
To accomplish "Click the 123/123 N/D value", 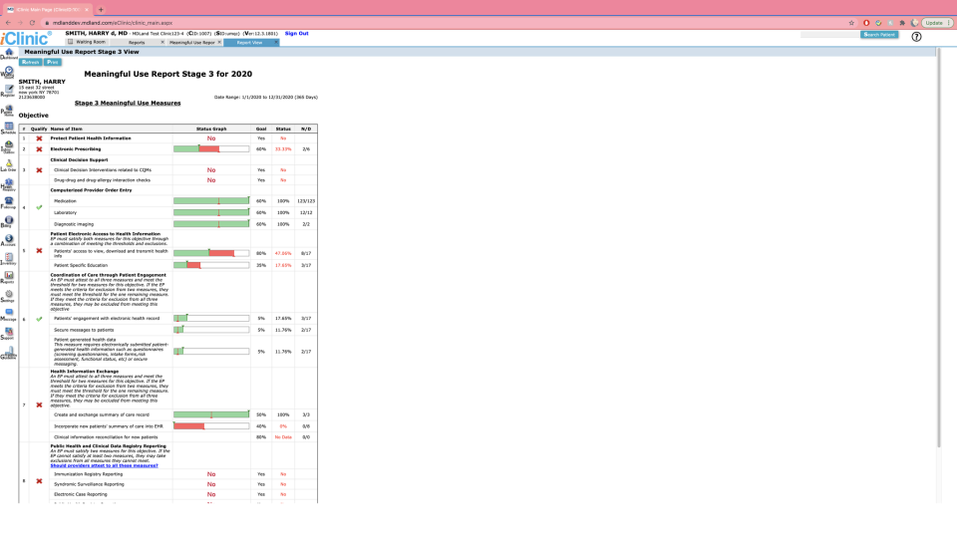I will tap(306, 200).
